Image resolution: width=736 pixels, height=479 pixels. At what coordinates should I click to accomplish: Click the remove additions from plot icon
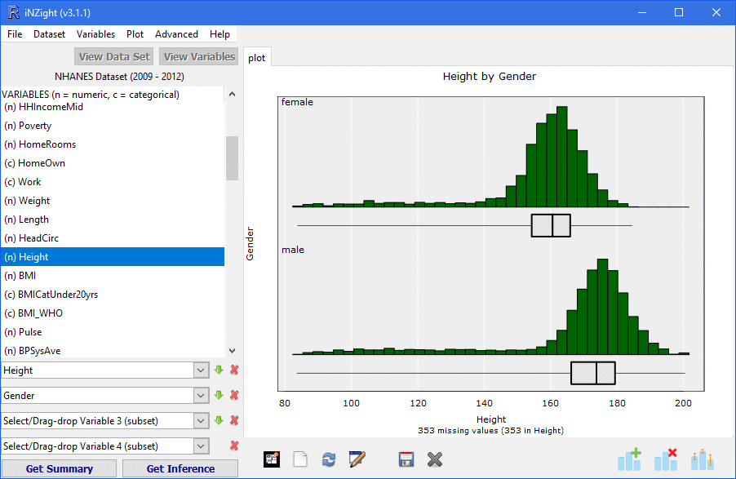click(666, 459)
